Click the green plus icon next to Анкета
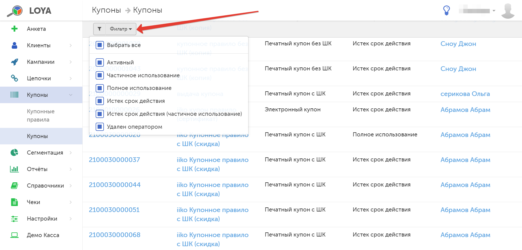This screenshot has width=522, height=250. 14,29
